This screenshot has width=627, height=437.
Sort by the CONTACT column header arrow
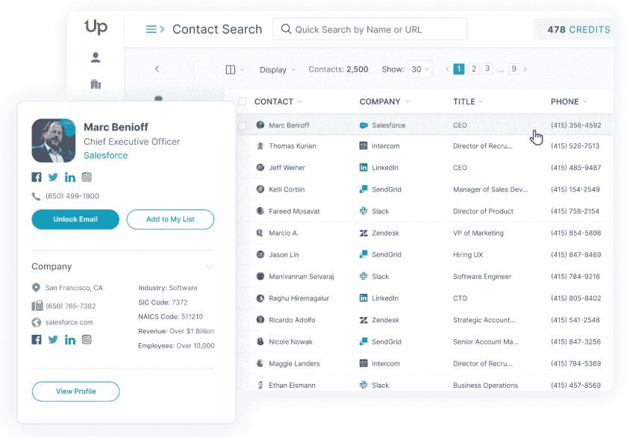pos(300,101)
